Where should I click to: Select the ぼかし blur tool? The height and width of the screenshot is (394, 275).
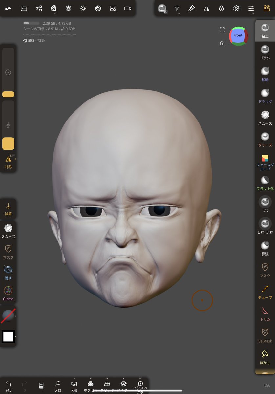point(265,357)
